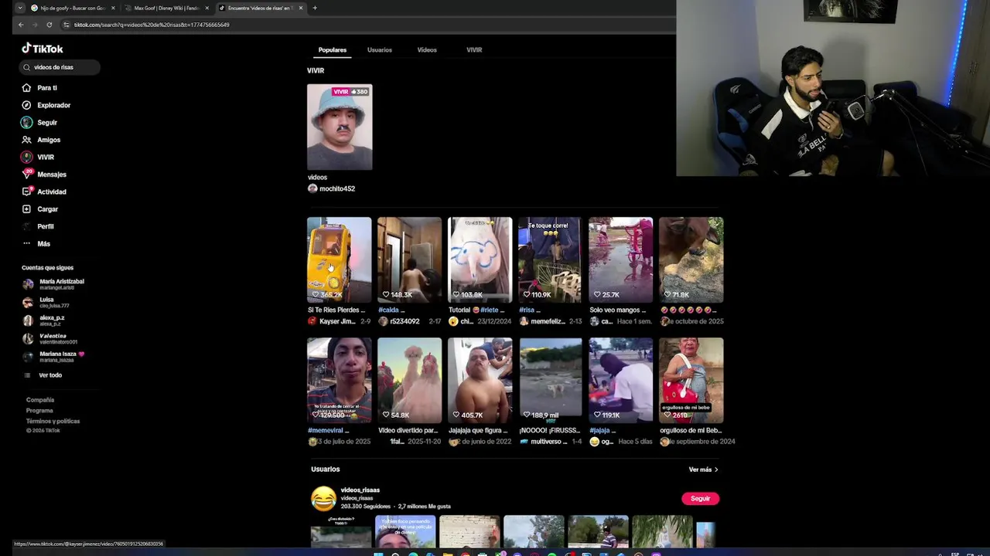Open the Actividad notifications icon
The image size is (990, 556).
[x=27, y=192]
